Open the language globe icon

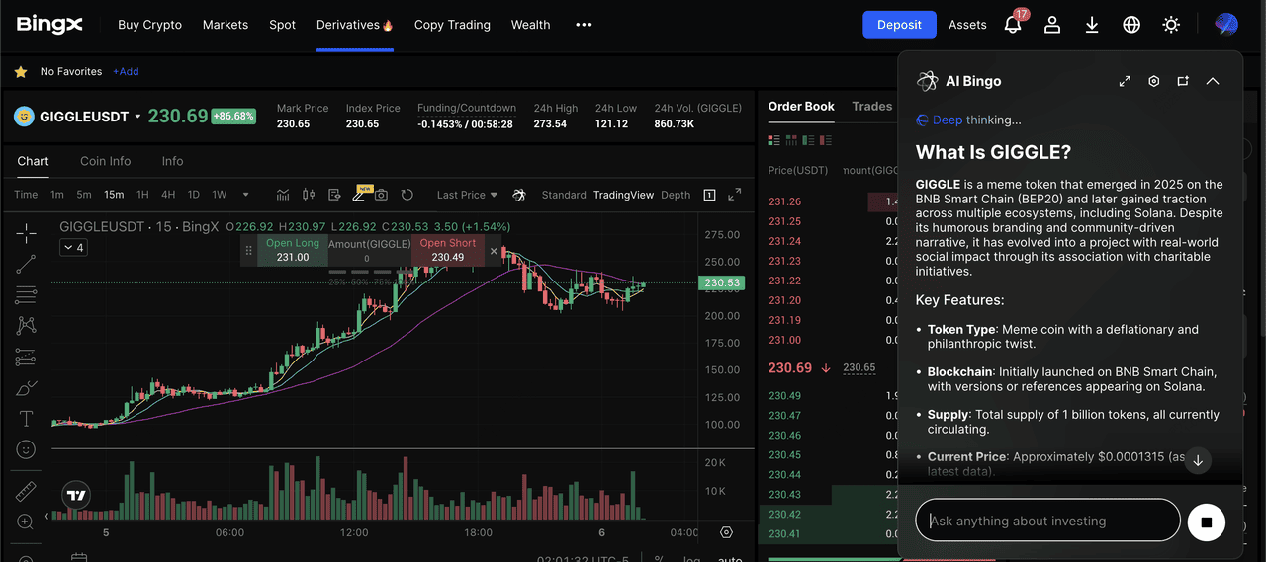point(1131,25)
